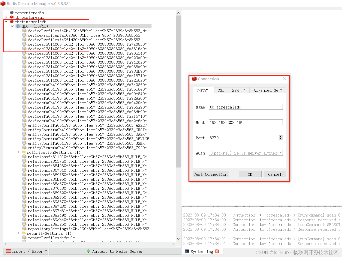342x257 pixels.
Task: Close the Connection dialog
Action: (x=284, y=79)
